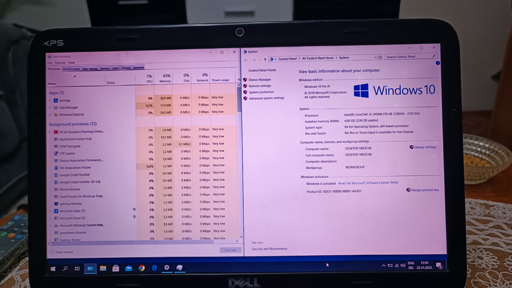Open the Options menu in Task Manager
This screenshot has width=512, height=288.
(60, 63)
